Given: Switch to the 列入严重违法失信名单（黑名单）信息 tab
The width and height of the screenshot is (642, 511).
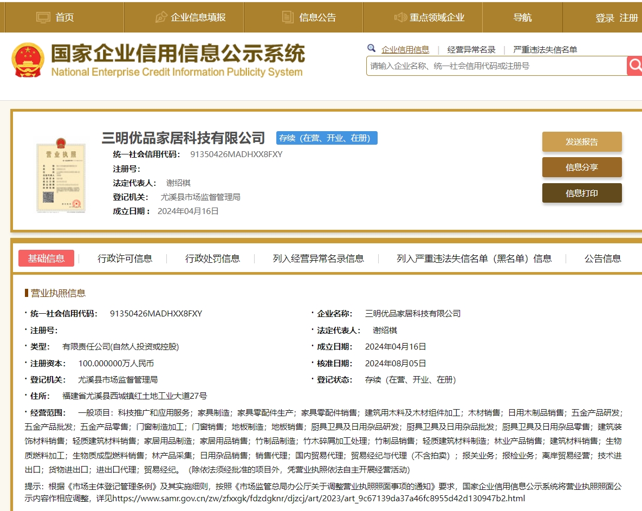Looking at the screenshot, I should point(474,258).
